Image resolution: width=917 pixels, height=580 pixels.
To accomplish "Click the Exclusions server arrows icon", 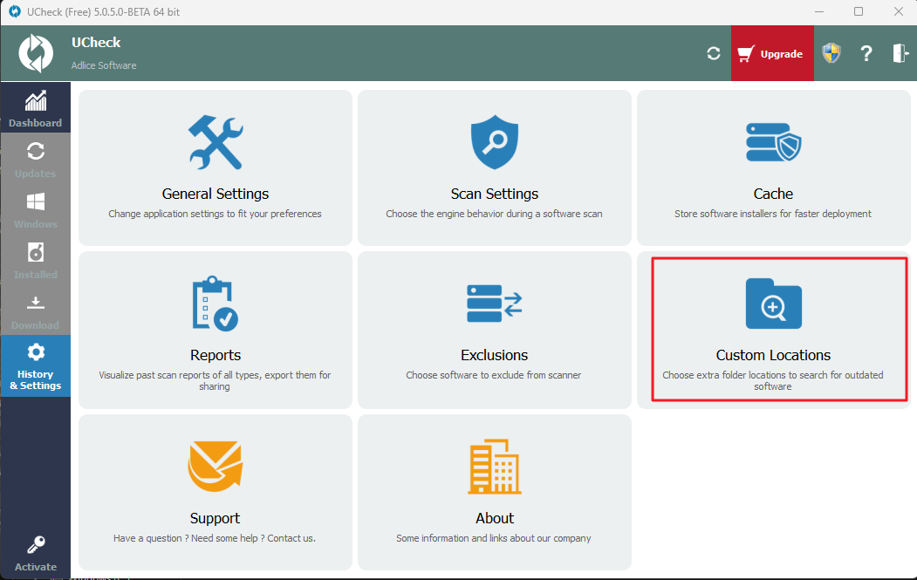I will [494, 304].
